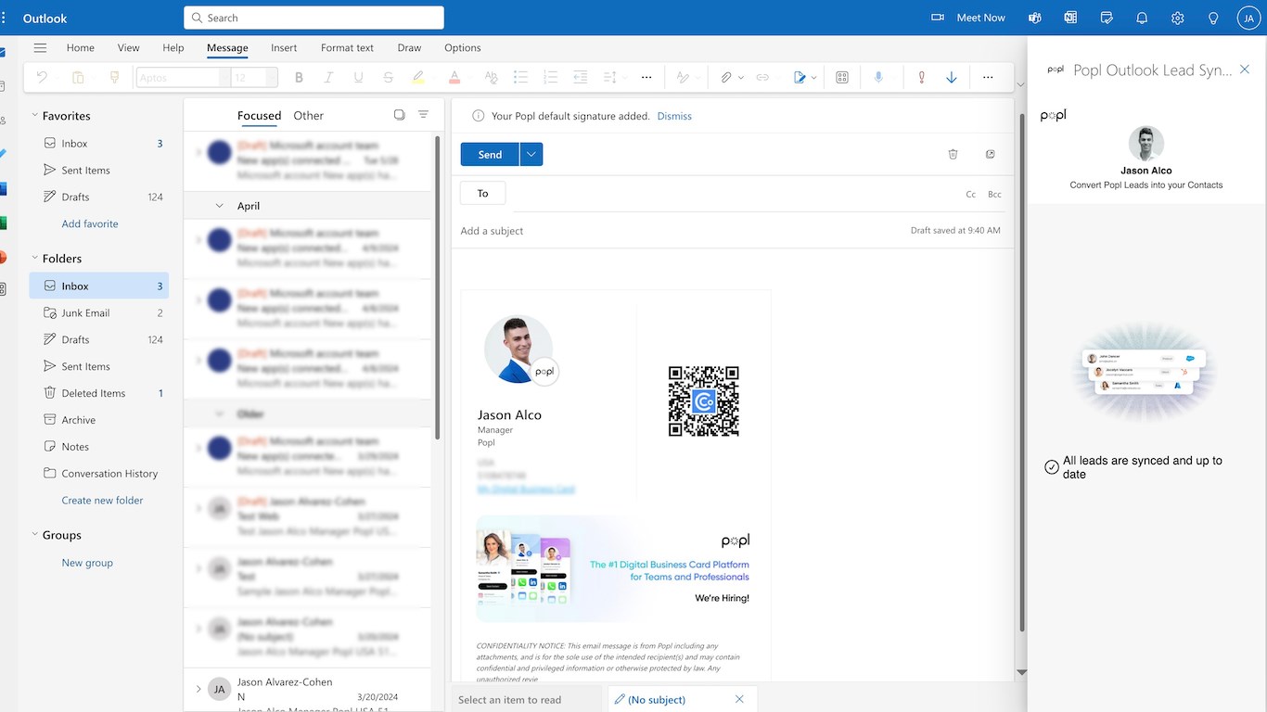The height and width of the screenshot is (712, 1267).
Task: Open Outlook settings gear
Action: 1178,18
